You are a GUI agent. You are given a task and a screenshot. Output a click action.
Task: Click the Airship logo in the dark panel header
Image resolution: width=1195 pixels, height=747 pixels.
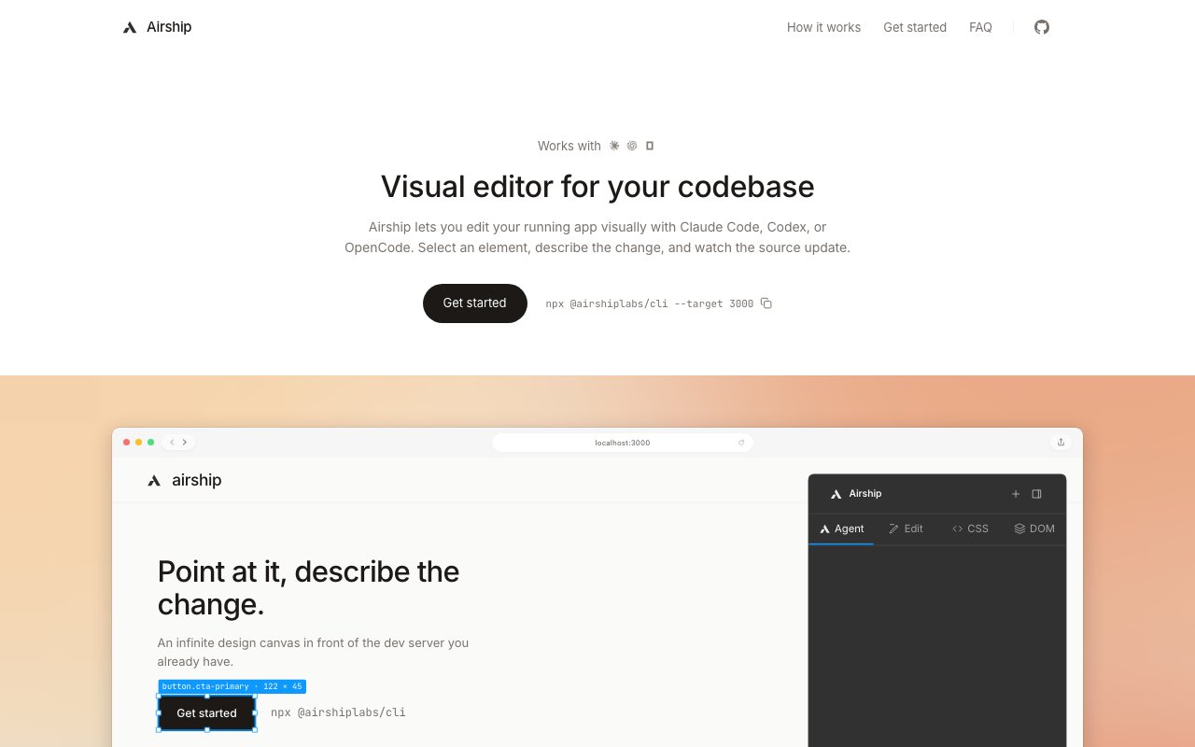(856, 494)
